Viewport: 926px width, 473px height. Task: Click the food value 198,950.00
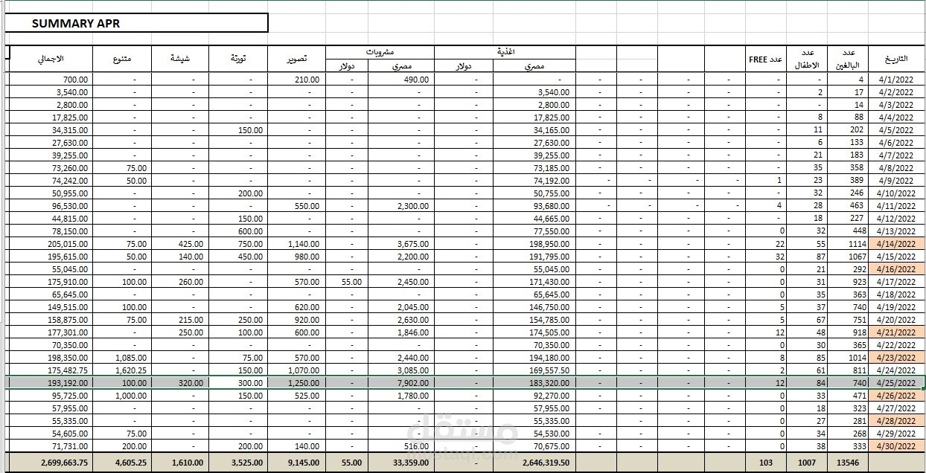[534, 243]
